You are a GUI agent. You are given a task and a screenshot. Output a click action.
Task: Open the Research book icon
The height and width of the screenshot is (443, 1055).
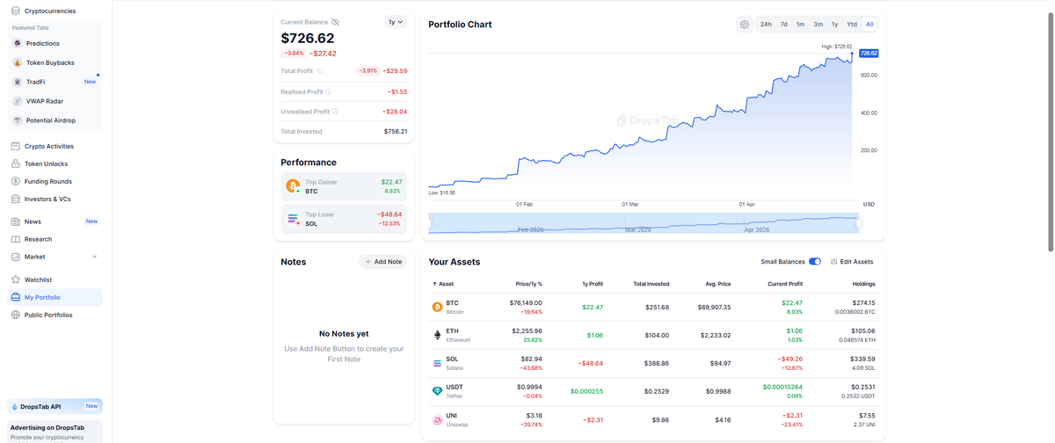tap(15, 239)
